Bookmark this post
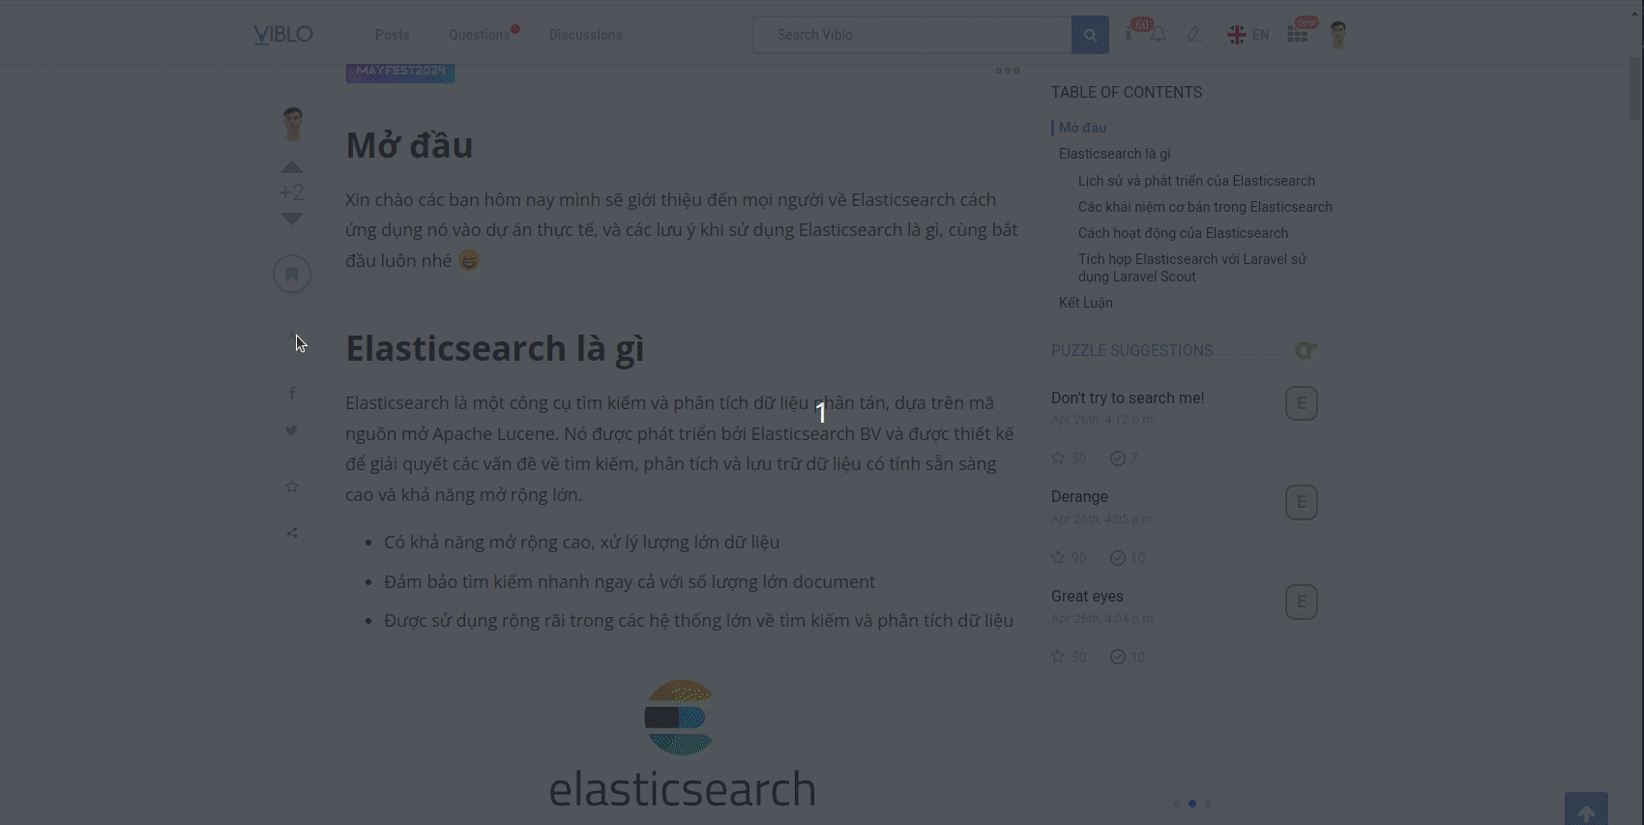This screenshot has height=825, width=1644. [x=292, y=275]
